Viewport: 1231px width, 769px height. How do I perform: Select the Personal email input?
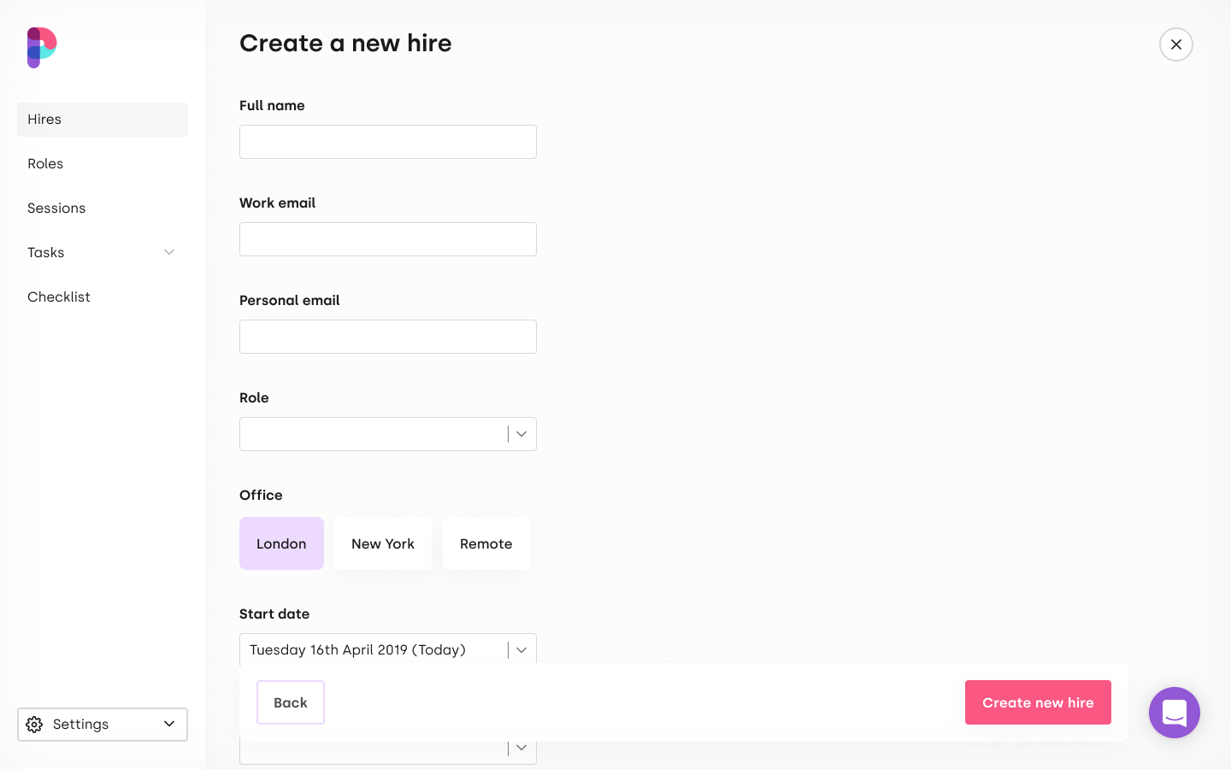click(x=388, y=337)
